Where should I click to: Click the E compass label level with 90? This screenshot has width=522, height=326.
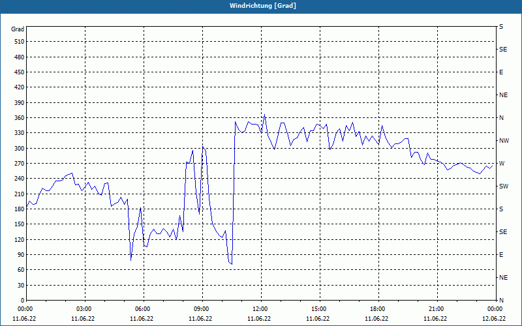pos(501,255)
